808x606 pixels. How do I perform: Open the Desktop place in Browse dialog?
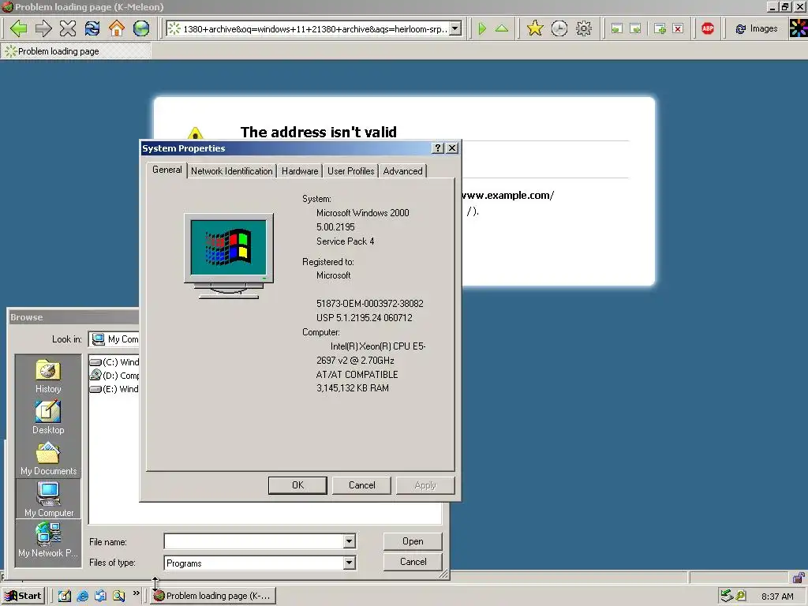(48, 418)
